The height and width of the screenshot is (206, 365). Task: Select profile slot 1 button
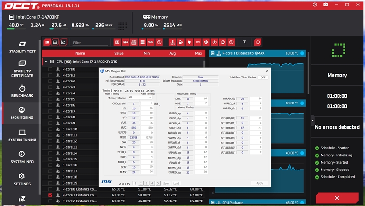(135, 183)
